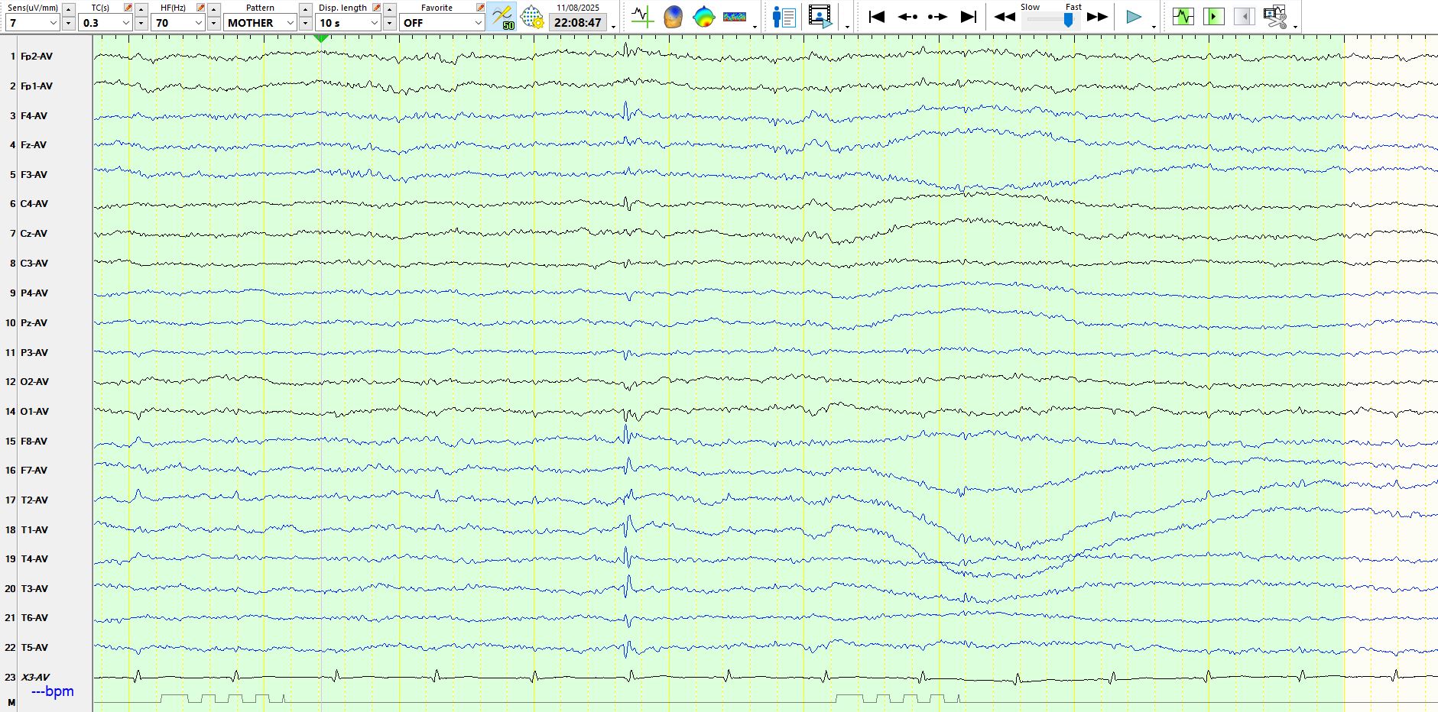Image resolution: width=1438 pixels, height=712 pixels.
Task: Click the green play-marker page icon
Action: click(x=1214, y=16)
